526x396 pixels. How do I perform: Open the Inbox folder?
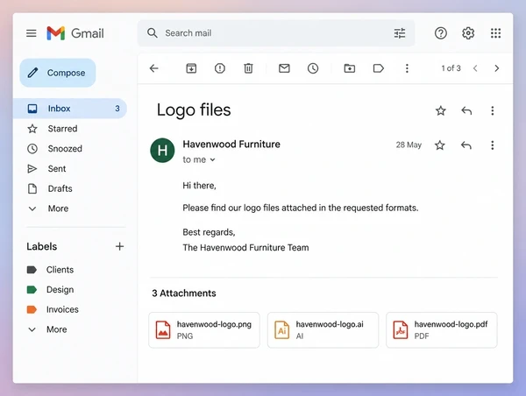point(70,109)
